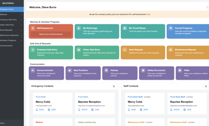
Task: Open the Diane user profile at bottom-left
Action: tap(3, 123)
